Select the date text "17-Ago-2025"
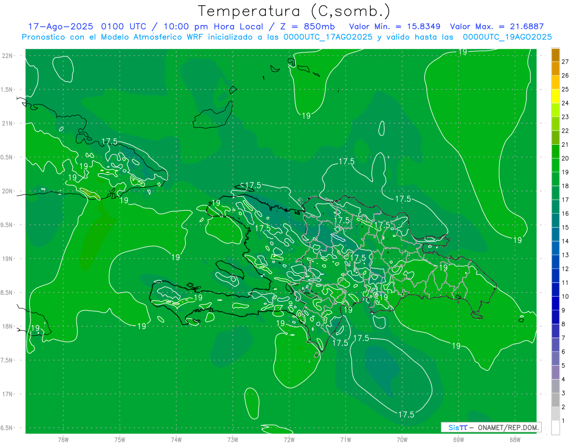The image size is (578, 446). click(61, 26)
